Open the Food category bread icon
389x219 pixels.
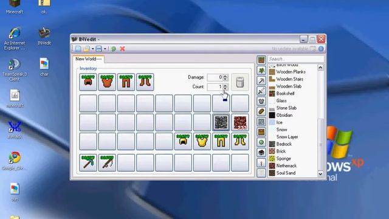tap(261, 111)
